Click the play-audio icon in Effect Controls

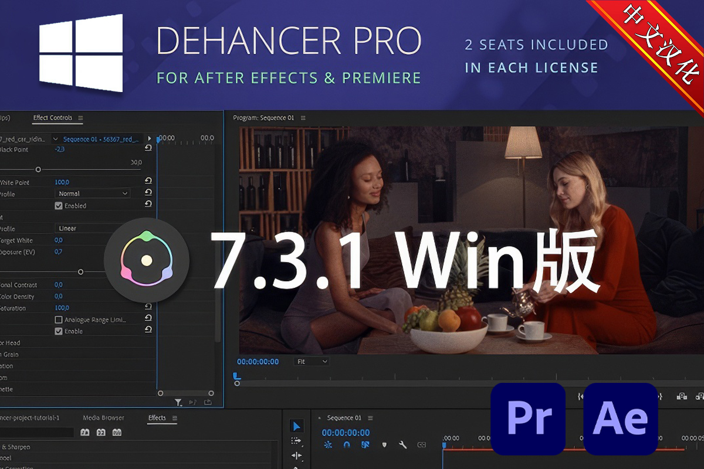pyautogui.click(x=193, y=402)
